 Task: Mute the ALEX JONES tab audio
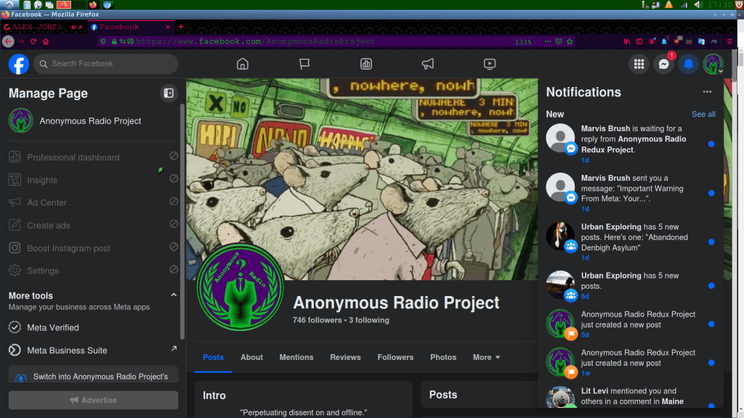point(73,27)
